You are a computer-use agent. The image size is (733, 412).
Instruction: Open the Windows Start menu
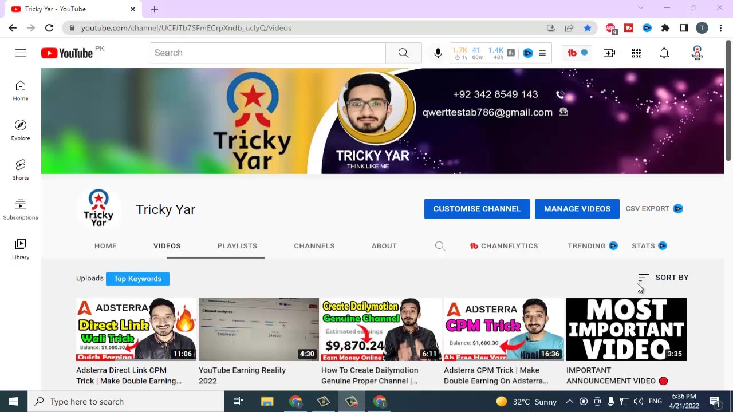(14, 402)
